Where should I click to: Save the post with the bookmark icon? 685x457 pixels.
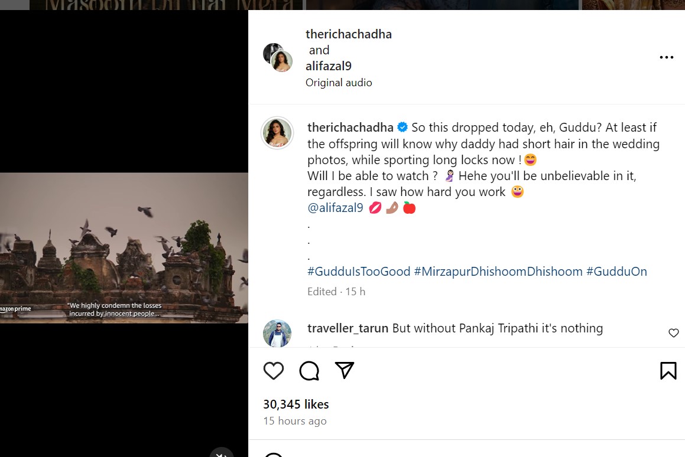click(x=668, y=371)
